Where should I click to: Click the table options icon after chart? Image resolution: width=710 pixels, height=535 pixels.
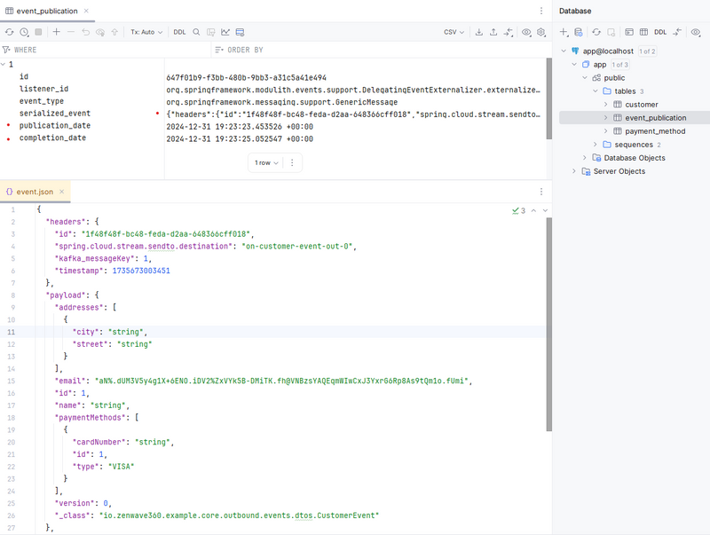coord(240,32)
